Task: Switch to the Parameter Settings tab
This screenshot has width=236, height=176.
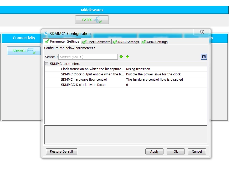Action: pos(62,41)
